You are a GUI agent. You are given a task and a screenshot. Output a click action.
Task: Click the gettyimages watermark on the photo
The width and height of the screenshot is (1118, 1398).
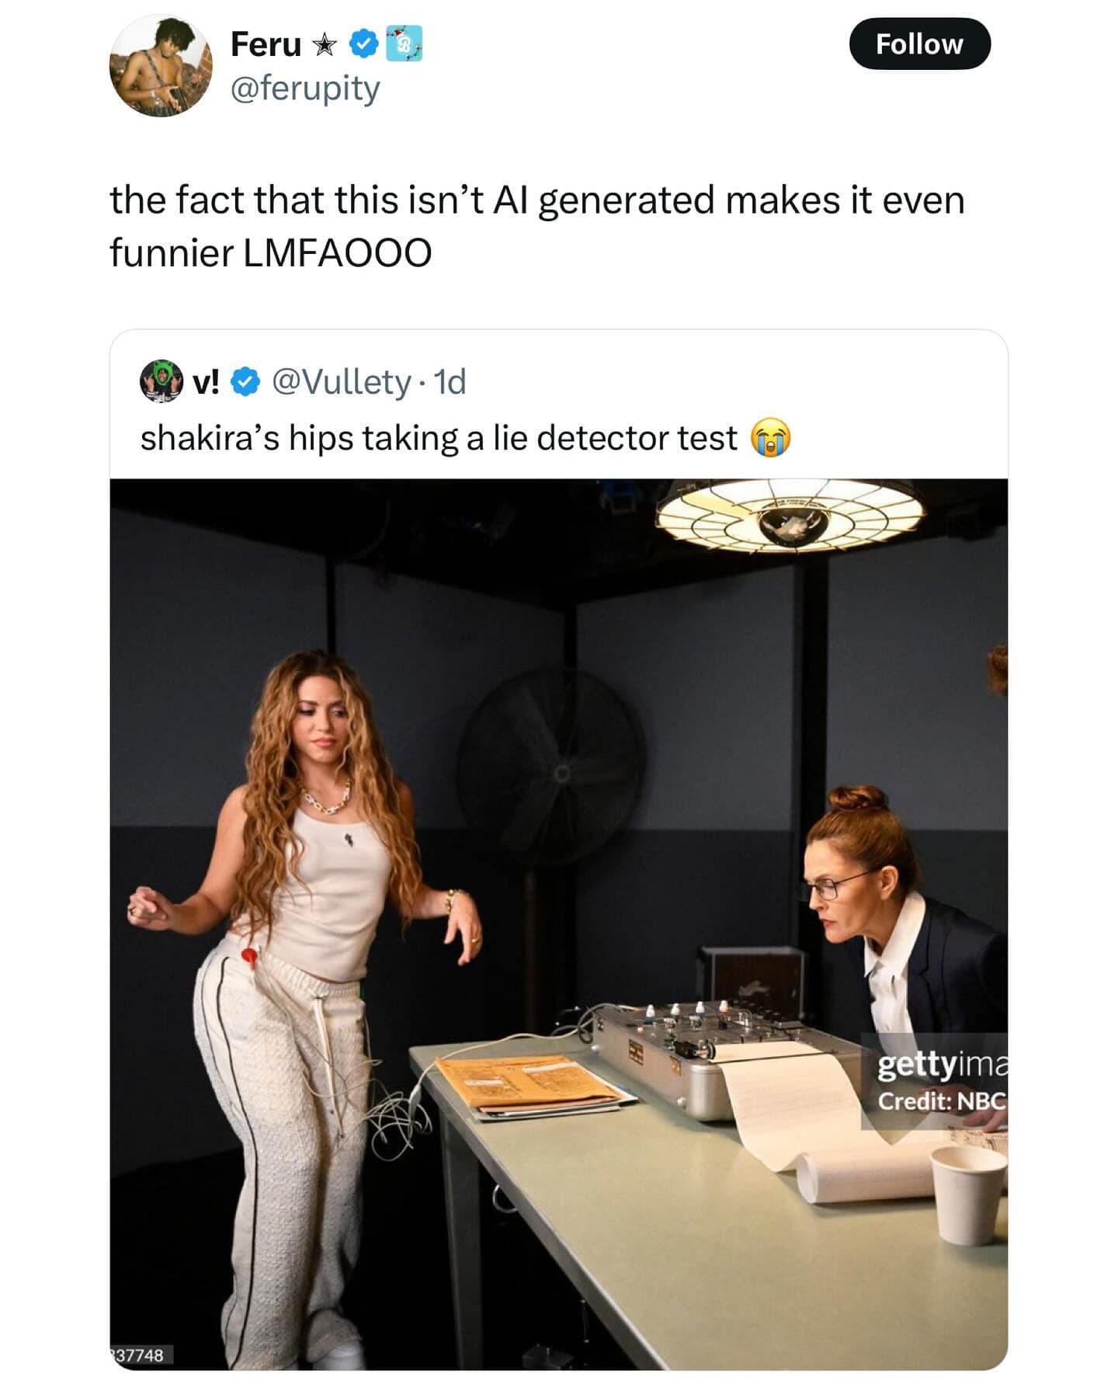click(941, 1068)
